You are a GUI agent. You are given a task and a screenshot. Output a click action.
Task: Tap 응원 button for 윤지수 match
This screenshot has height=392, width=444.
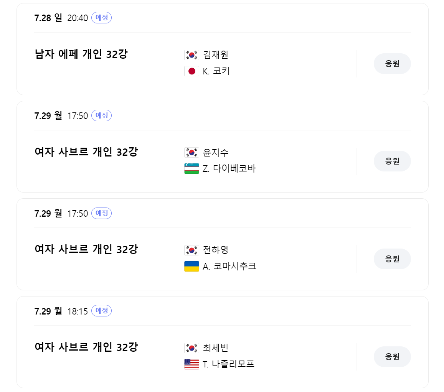click(392, 161)
